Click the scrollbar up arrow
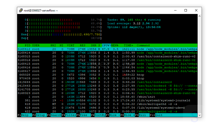The width and height of the screenshot is (213, 127). pyautogui.click(x=200, y=16)
